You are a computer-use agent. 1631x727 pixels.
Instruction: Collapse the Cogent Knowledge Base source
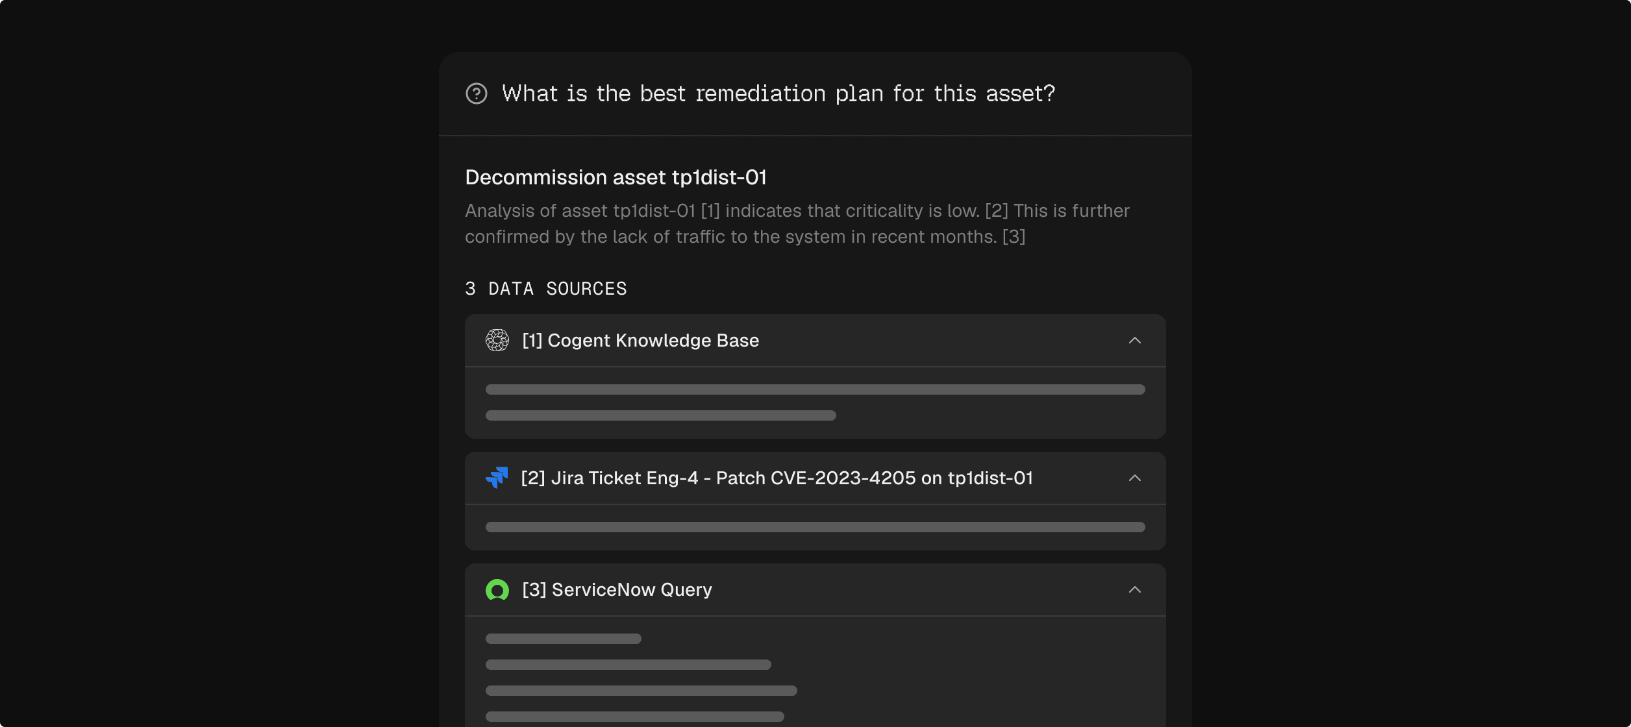click(1134, 340)
